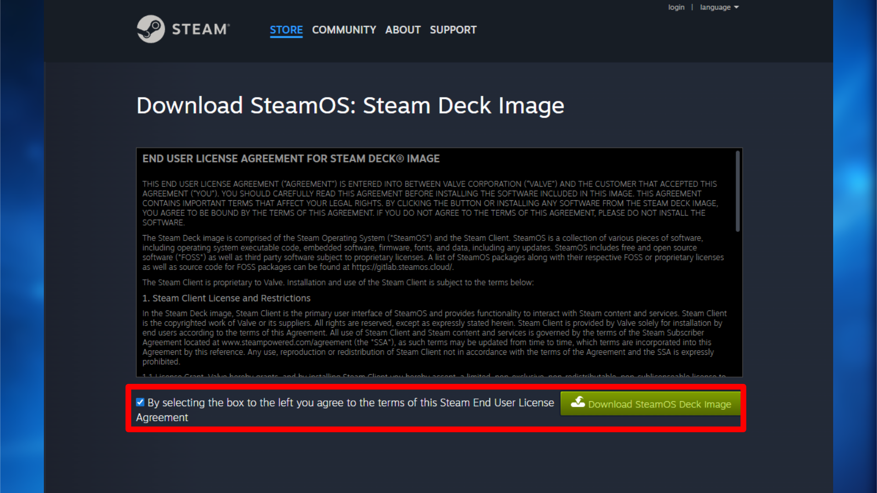Open the STORE menu
The width and height of the screenshot is (877, 493).
click(x=286, y=30)
